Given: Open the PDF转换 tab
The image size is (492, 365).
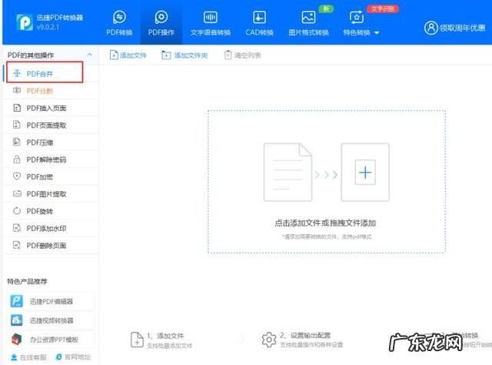Looking at the screenshot, I should point(119,23).
